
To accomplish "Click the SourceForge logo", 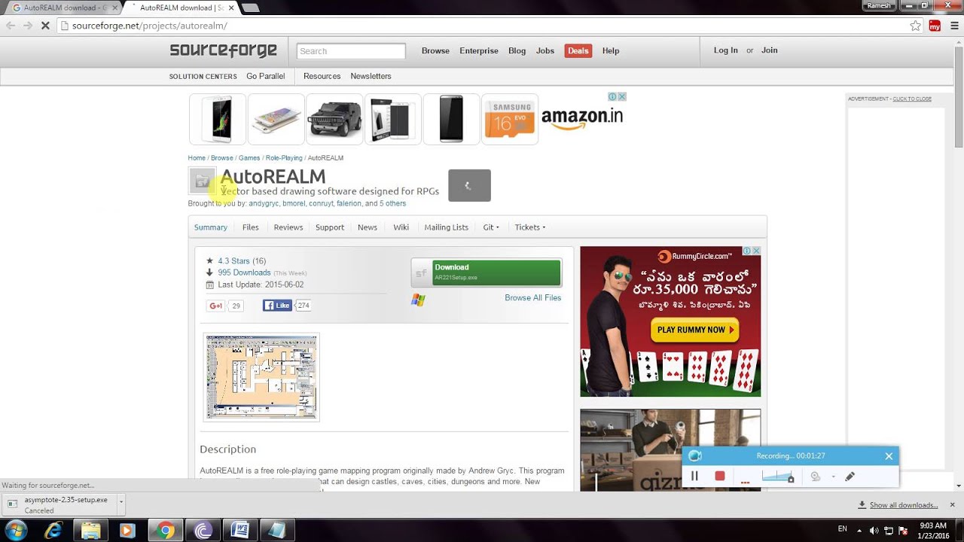I will tap(223, 50).
